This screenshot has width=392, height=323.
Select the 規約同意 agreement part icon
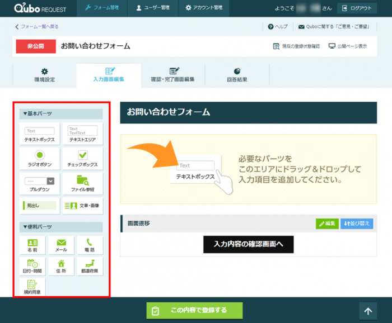tap(32, 287)
